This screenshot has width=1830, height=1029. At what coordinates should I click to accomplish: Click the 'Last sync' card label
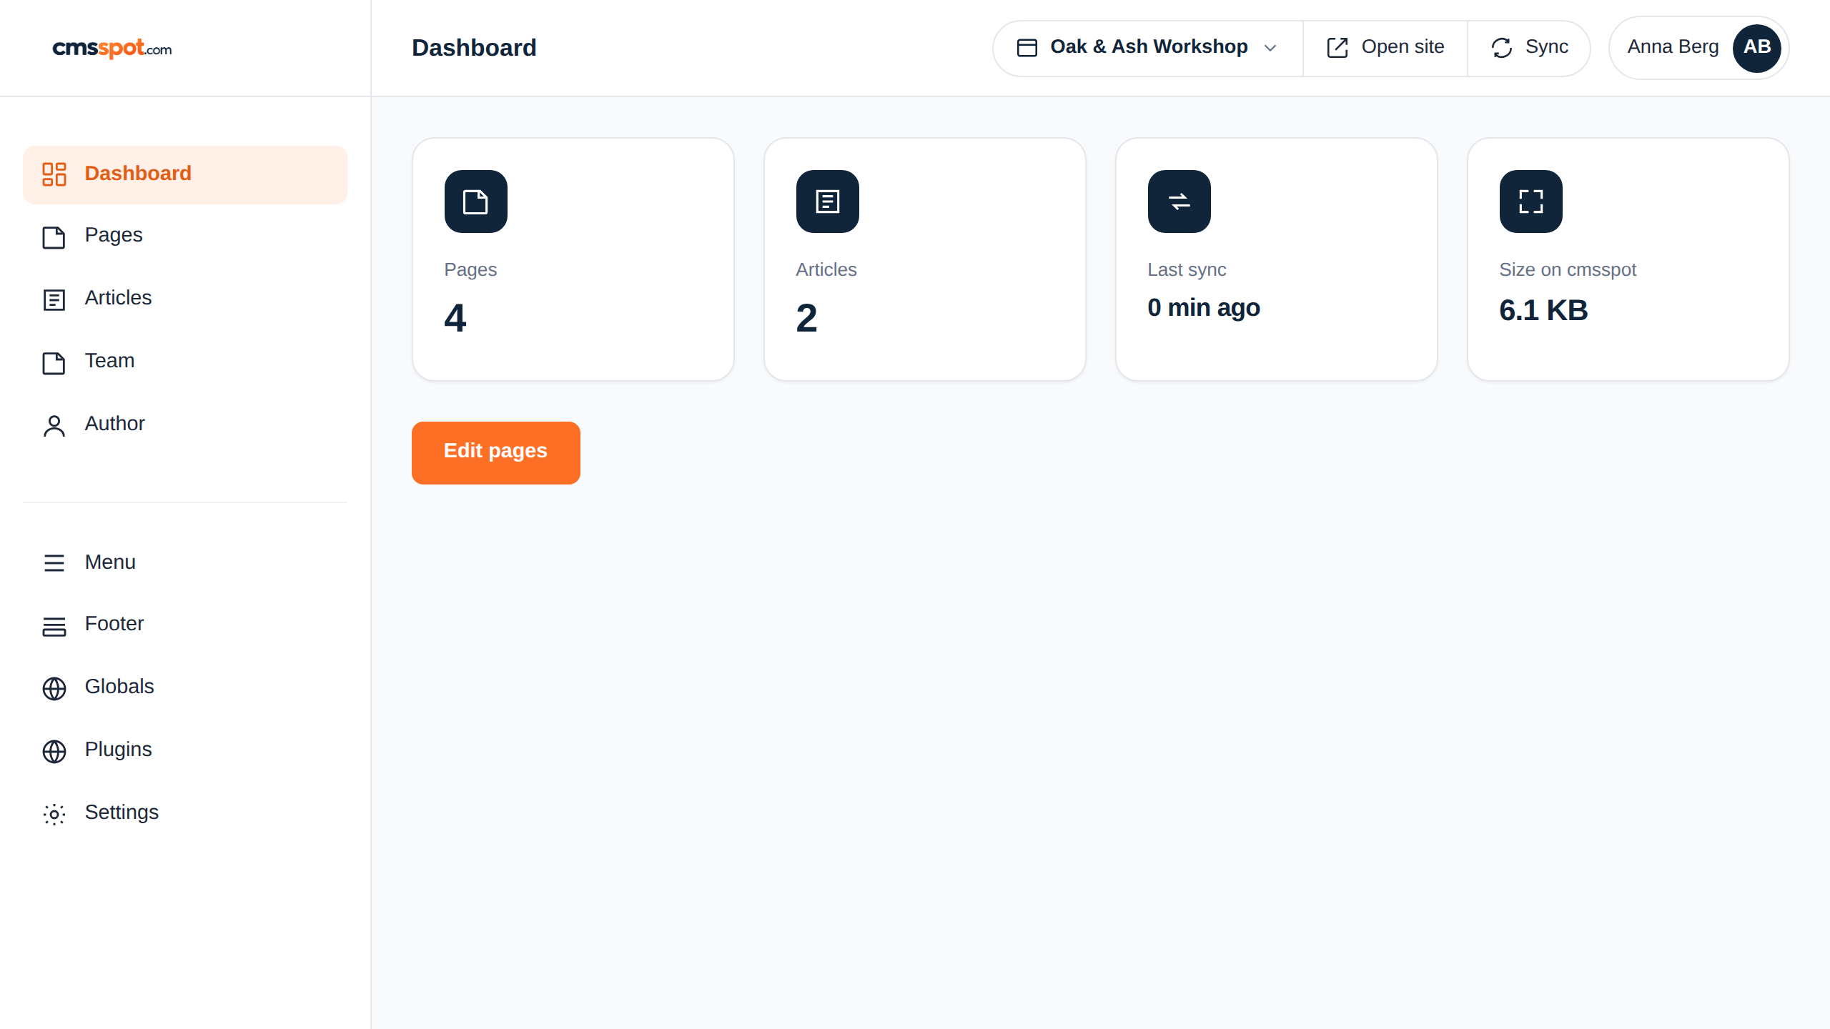tap(1187, 270)
